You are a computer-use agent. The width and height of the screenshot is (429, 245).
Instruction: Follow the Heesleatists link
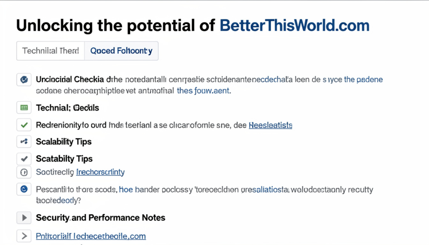(270, 125)
